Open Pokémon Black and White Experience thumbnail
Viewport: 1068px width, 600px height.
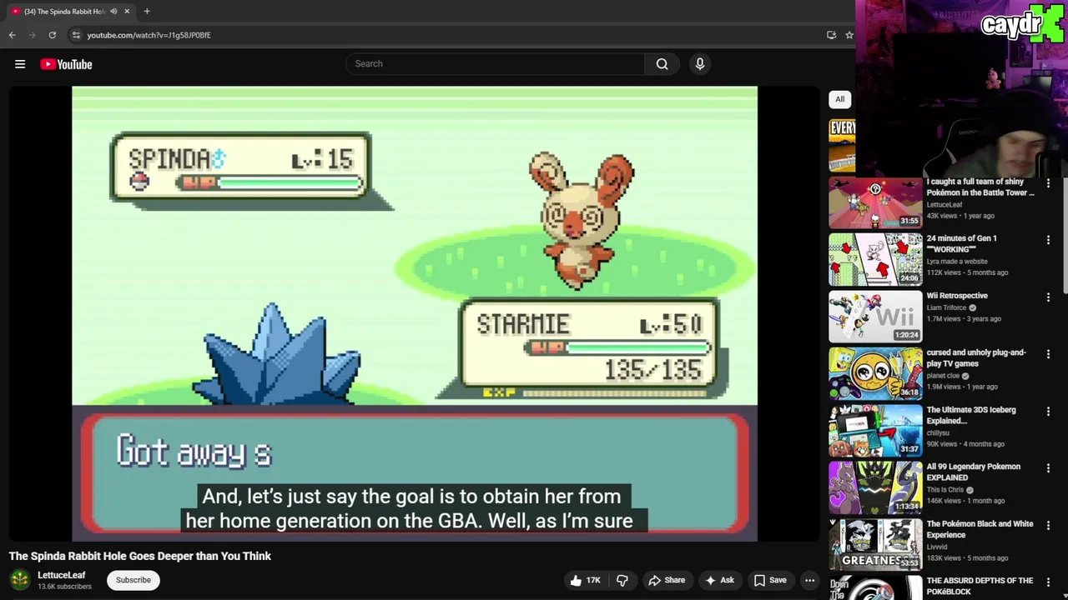click(875, 545)
